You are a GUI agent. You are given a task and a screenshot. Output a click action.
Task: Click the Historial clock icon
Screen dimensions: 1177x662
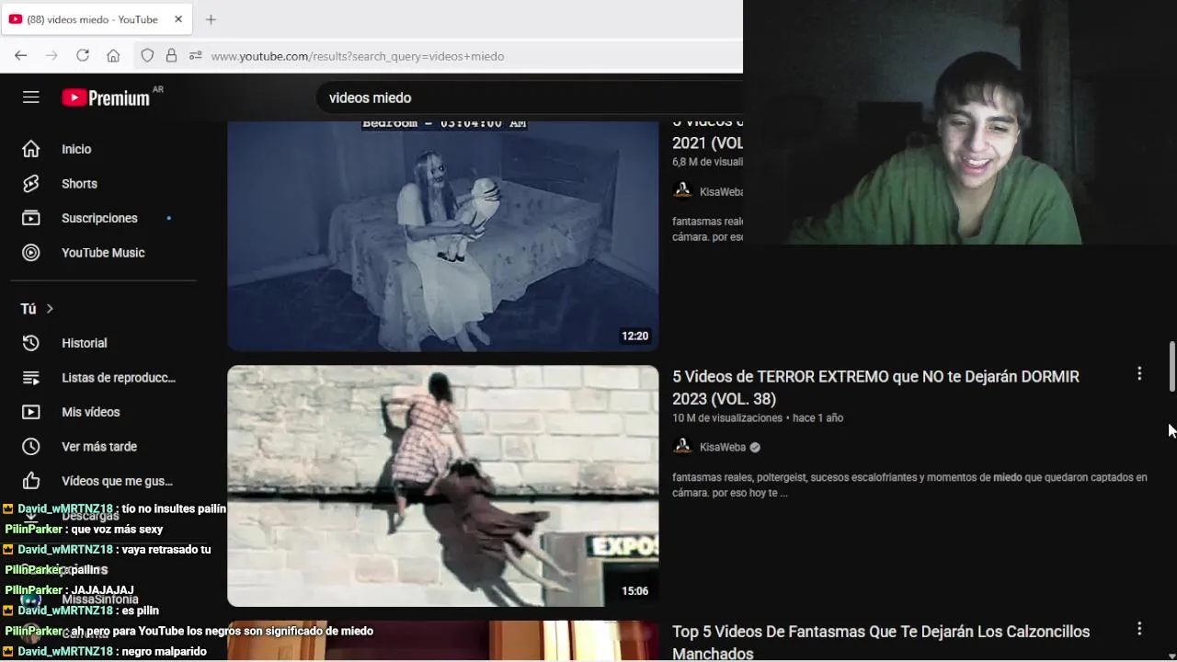point(31,343)
